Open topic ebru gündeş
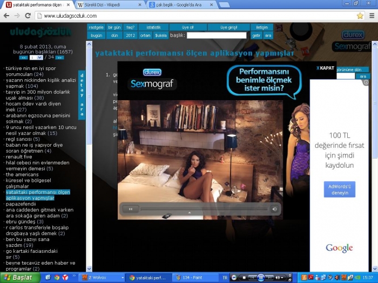Image resolution: width=378 pixels, height=283 pixels. point(24,222)
